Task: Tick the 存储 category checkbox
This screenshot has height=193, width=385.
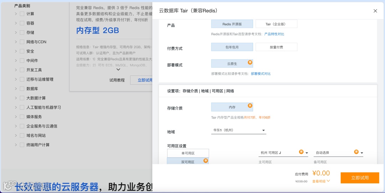Action: click(22, 32)
